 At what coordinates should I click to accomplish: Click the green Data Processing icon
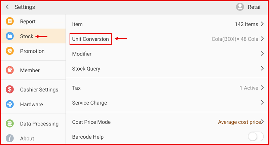10,123
